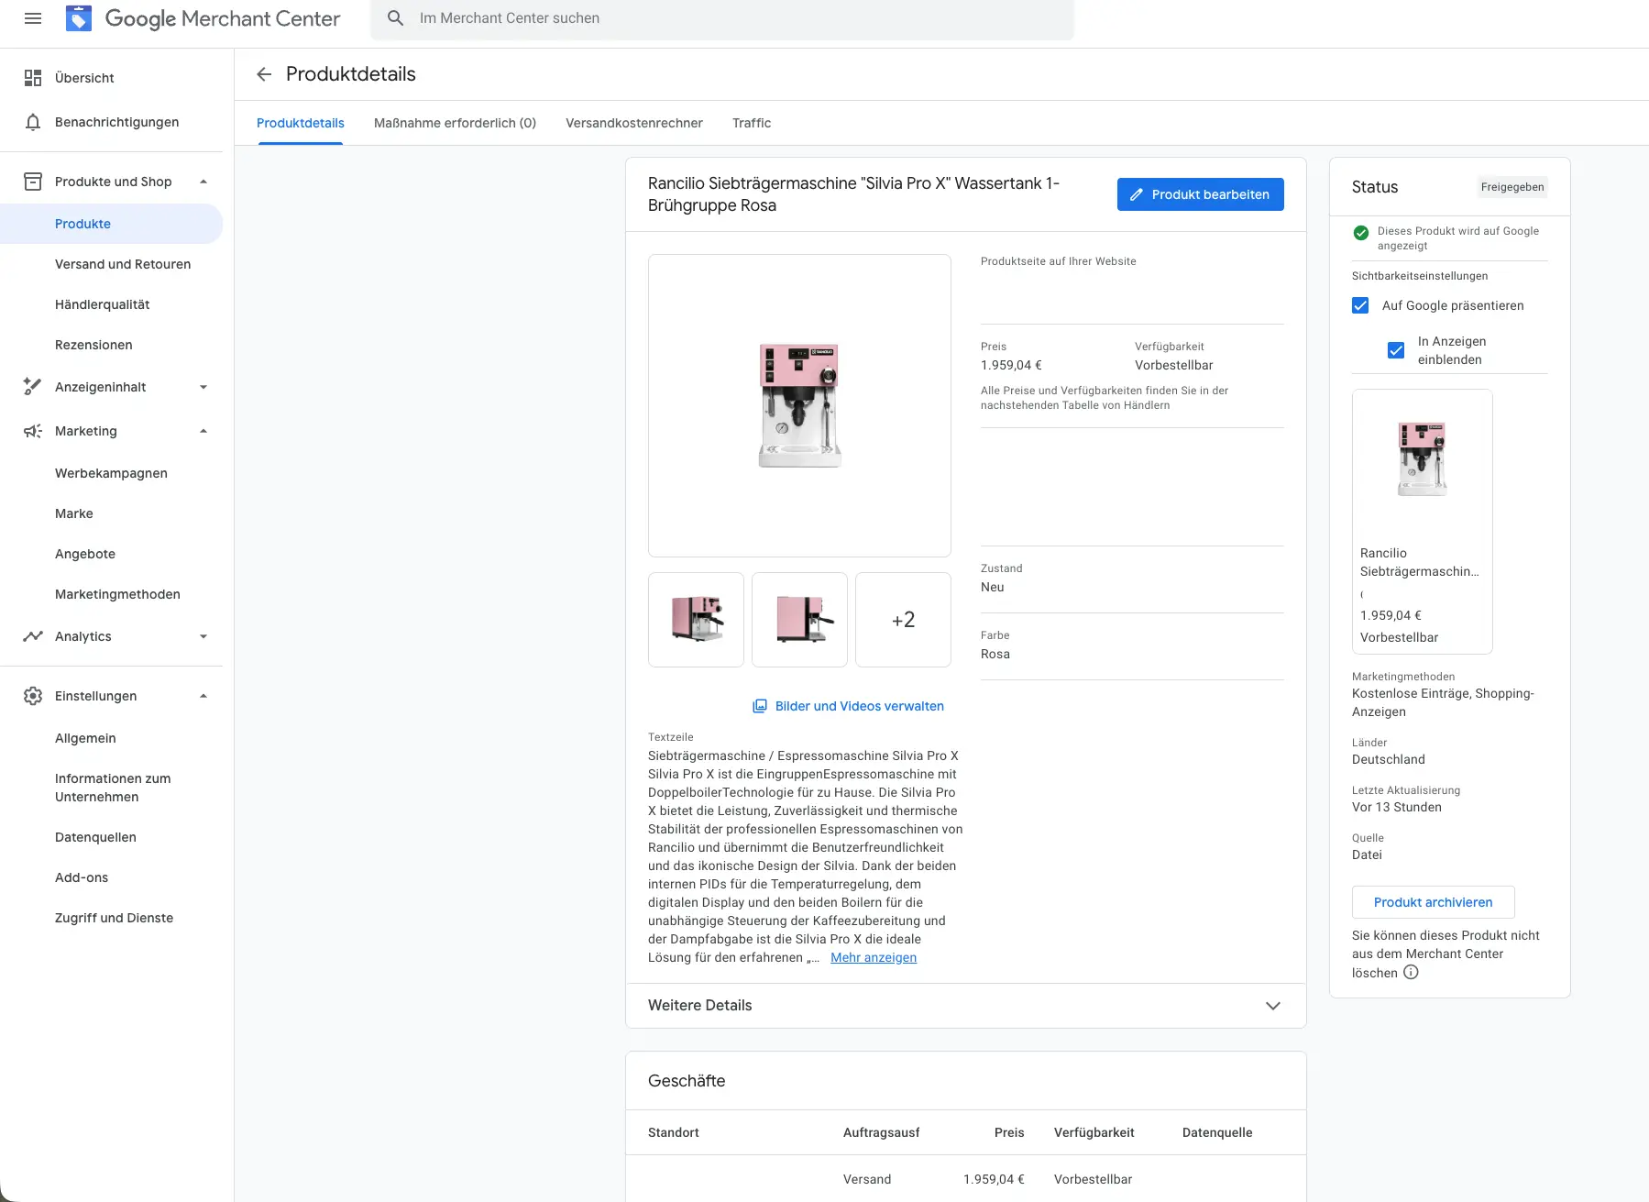1649x1202 pixels.
Task: Expand Weitere Details chevron
Action: 1273,1006
